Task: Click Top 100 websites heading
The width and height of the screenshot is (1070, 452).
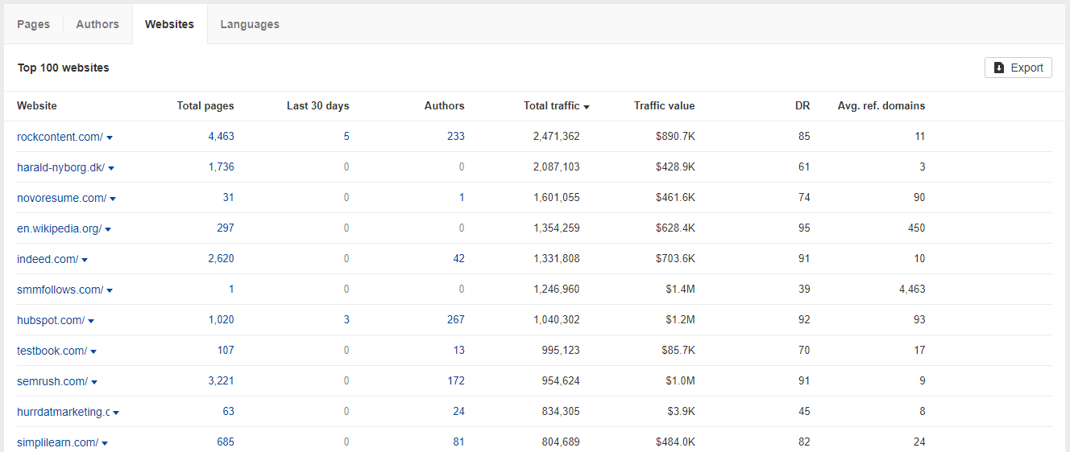Action: point(64,68)
